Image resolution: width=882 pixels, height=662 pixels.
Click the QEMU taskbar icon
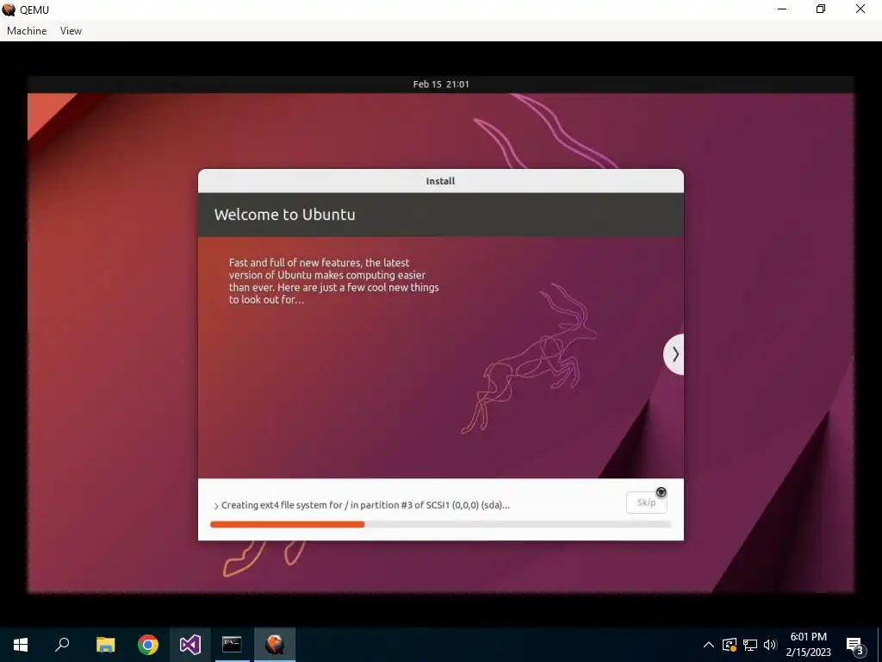click(275, 645)
